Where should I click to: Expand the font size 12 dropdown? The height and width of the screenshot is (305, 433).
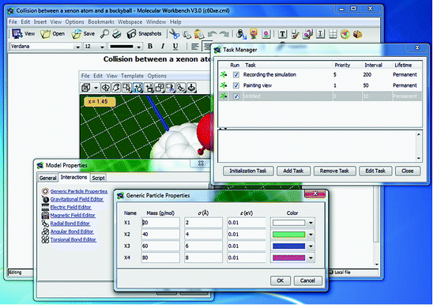tap(102, 47)
